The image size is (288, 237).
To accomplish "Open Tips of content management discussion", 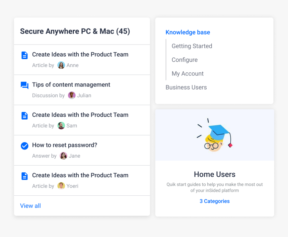I will coord(71,84).
